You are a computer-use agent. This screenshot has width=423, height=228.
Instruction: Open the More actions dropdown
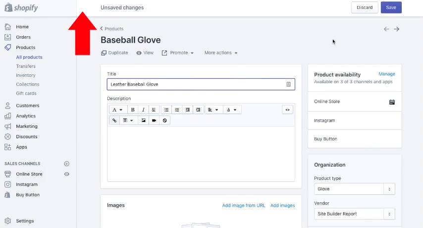point(221,53)
